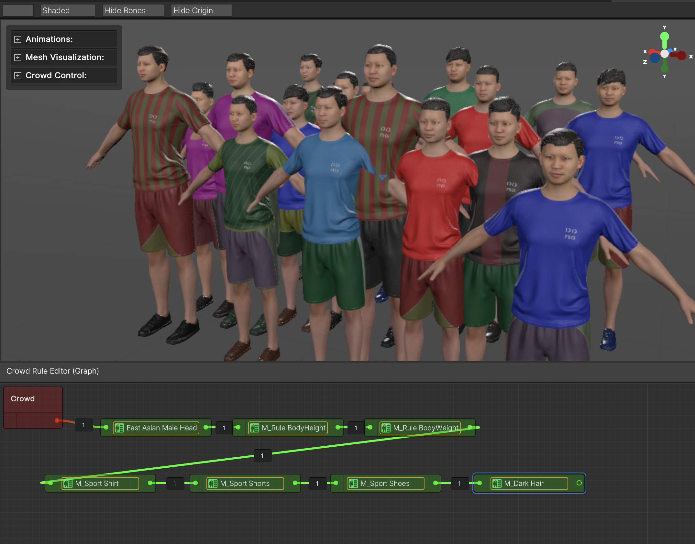Expand the Mesh Visualization section

[x=18, y=58]
